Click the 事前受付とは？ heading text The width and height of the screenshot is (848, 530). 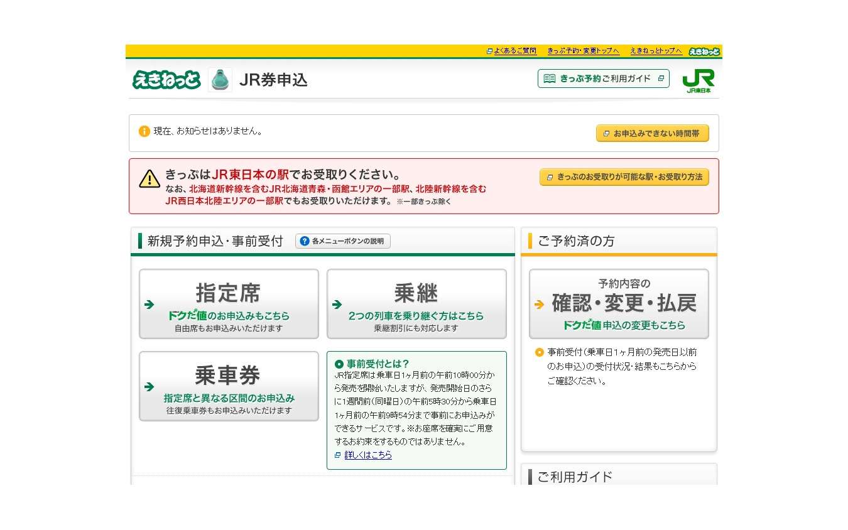[x=378, y=364]
